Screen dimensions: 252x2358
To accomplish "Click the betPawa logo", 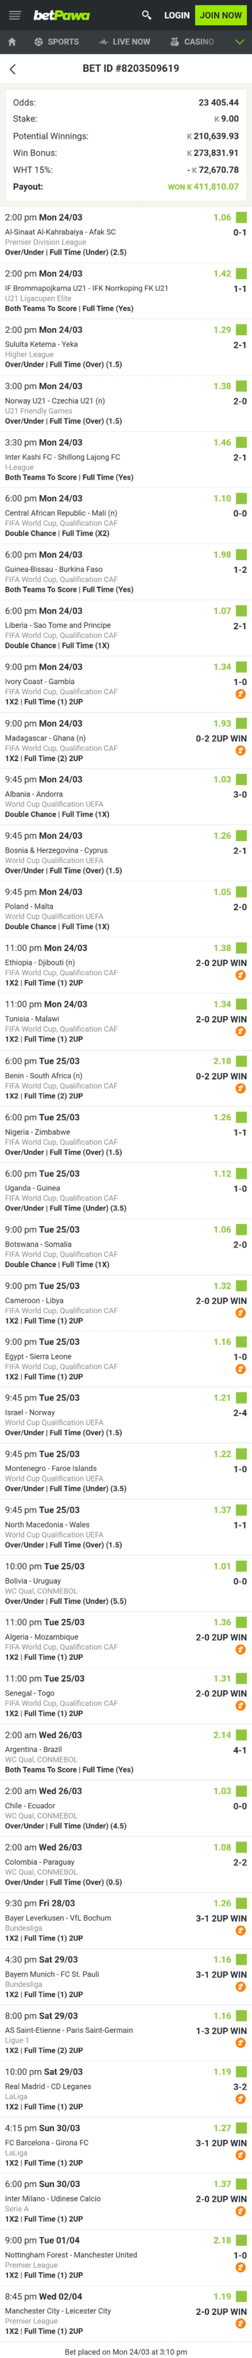I will (x=61, y=15).
